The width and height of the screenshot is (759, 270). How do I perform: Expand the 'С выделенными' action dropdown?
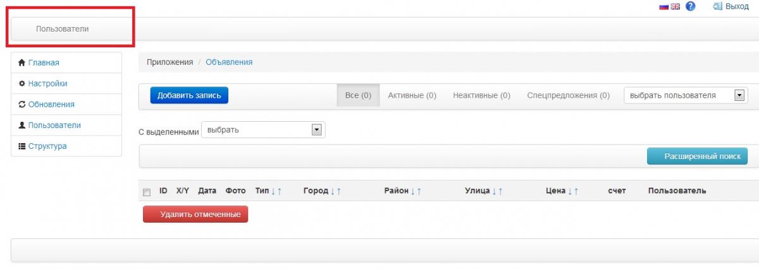point(262,130)
